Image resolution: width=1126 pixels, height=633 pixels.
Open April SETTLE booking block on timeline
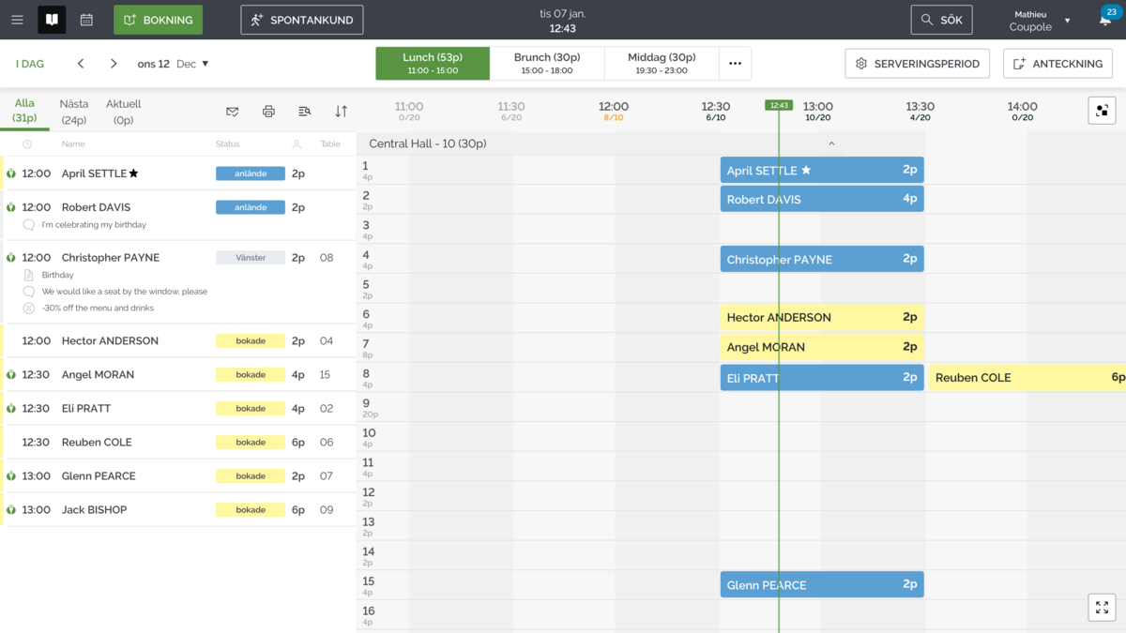point(822,170)
